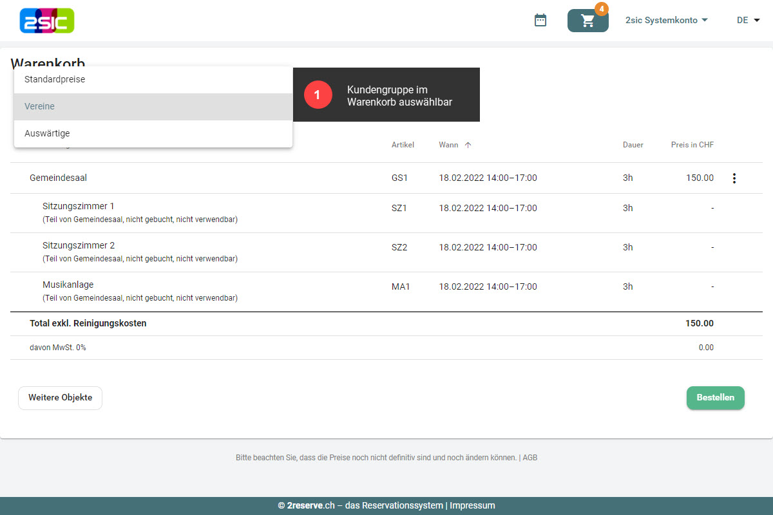
Task: Open the DE language dropdown
Action: point(748,21)
